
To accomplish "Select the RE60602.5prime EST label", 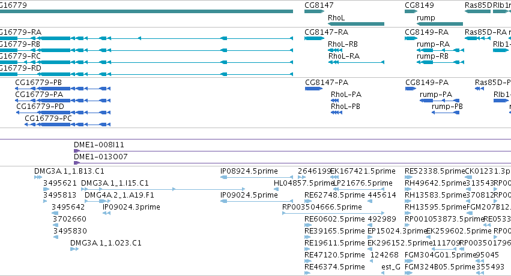I will point(334,220).
